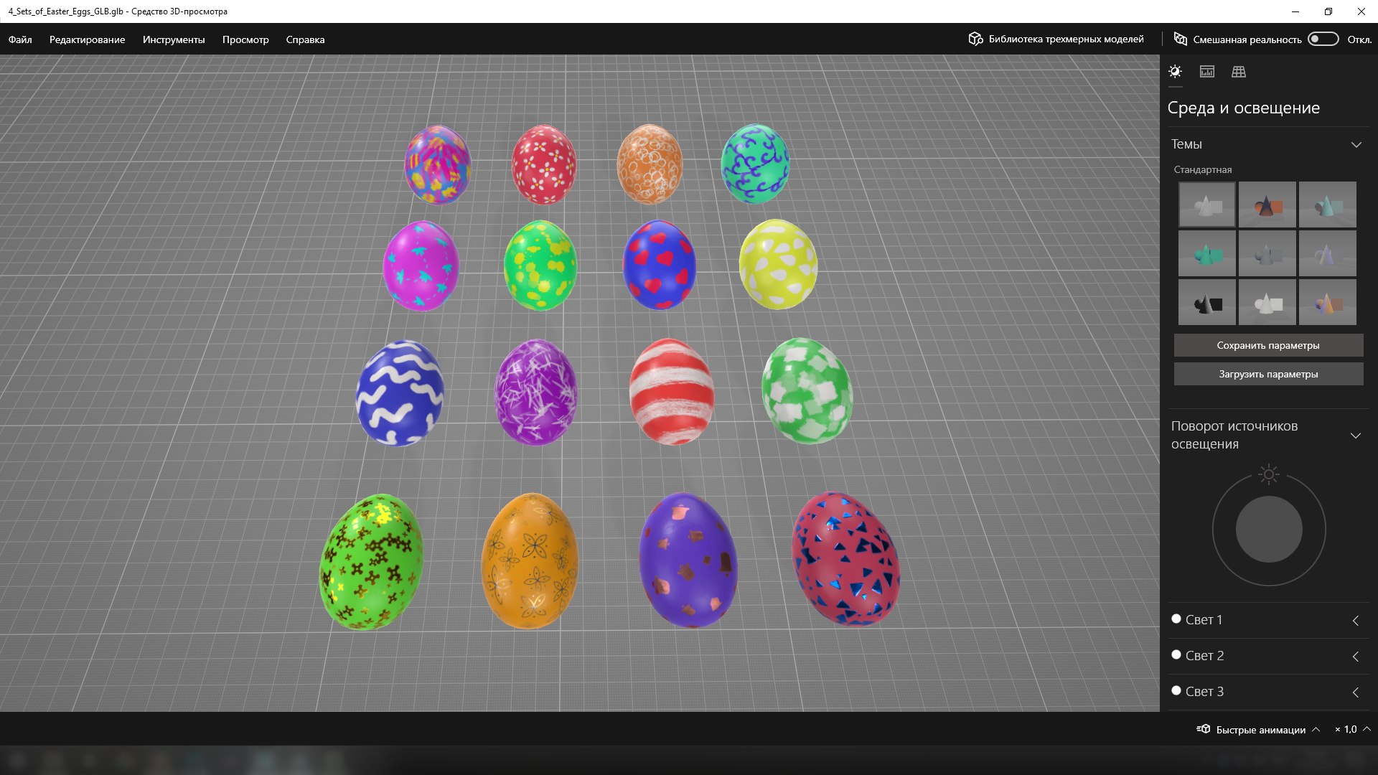Screen dimensions: 1378x775
Task: Click the Быстрые анимации icon
Action: [1204, 729]
